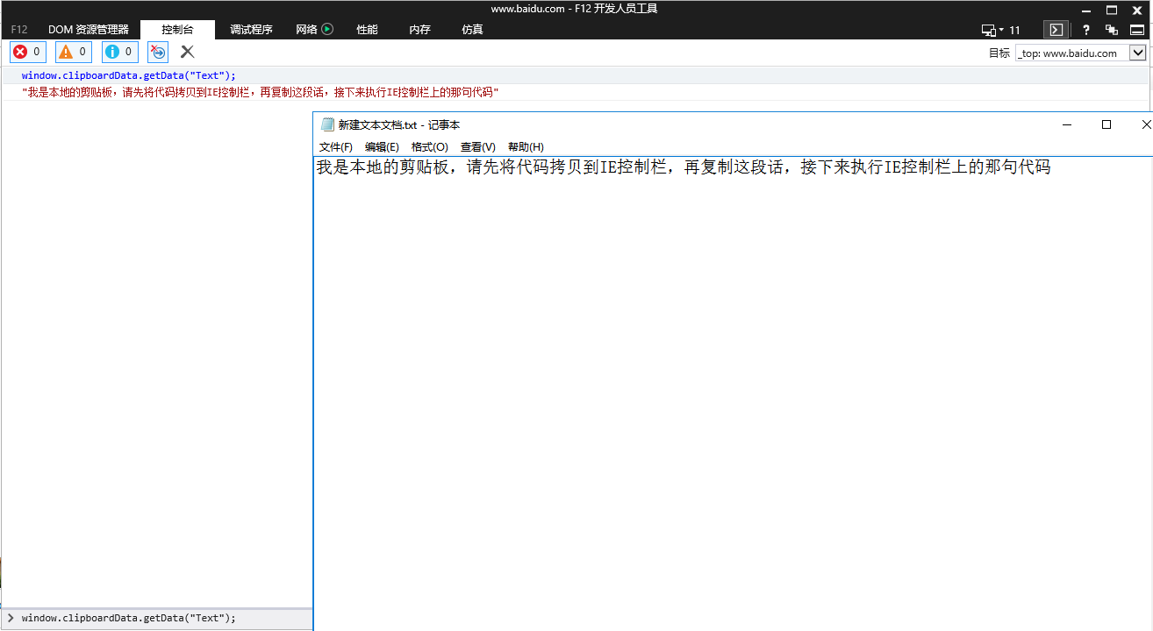Select the 控制台 tab
The width and height of the screenshot is (1153, 631).
177,30
